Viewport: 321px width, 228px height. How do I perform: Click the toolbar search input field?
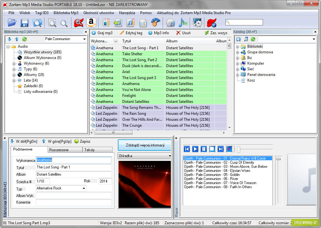244,22
